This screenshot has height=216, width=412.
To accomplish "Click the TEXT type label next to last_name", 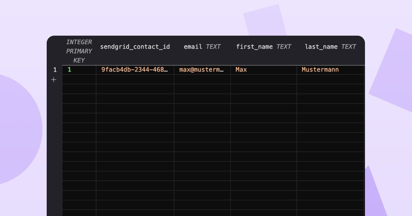I will point(349,47).
